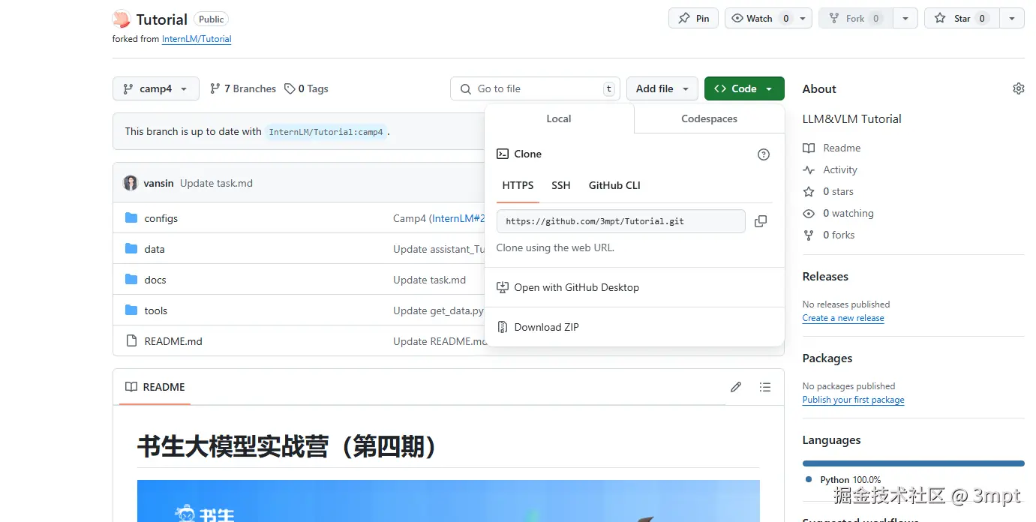Open the README.md file name

tap(173, 341)
